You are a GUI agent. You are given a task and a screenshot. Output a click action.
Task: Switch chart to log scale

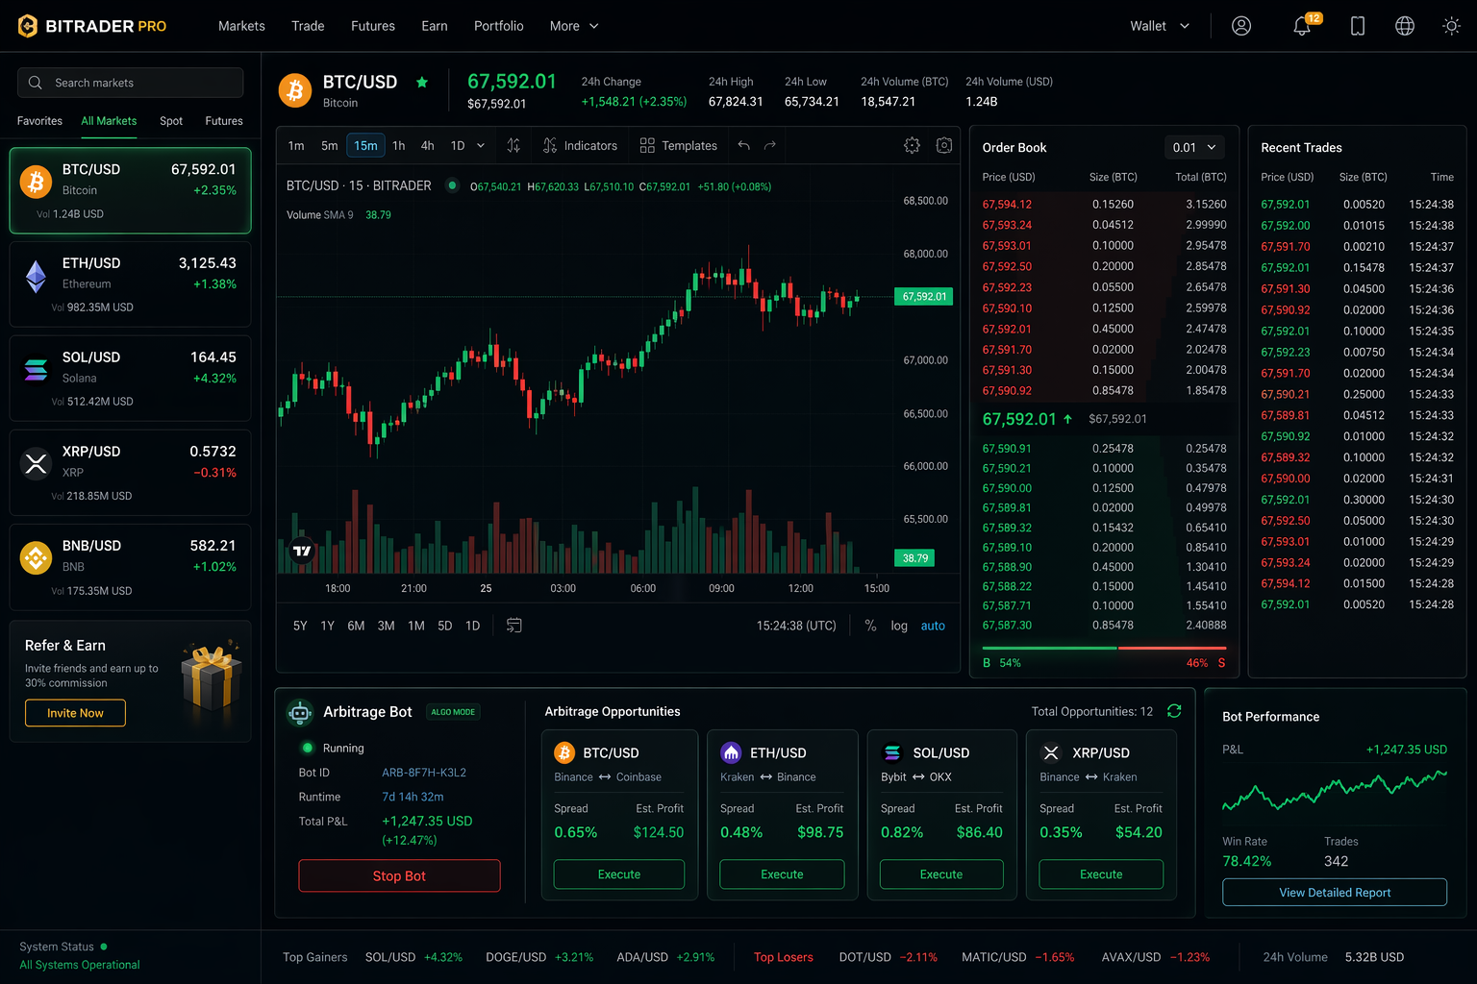898,626
